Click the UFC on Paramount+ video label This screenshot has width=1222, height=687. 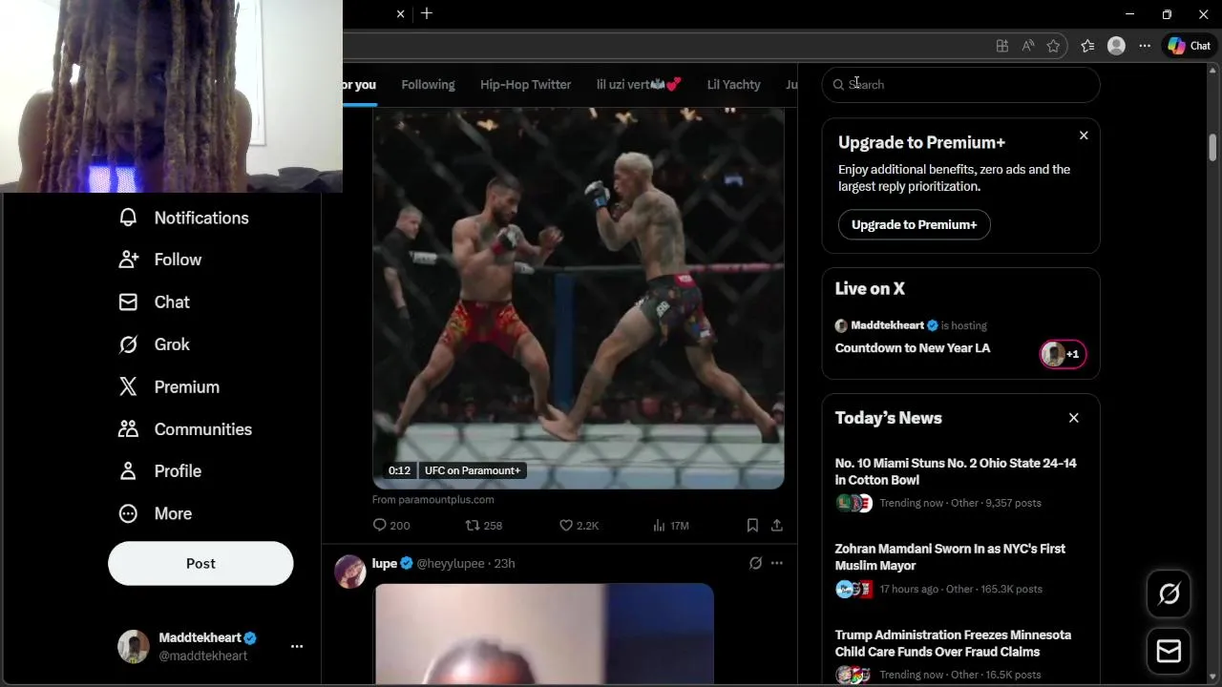473,470
